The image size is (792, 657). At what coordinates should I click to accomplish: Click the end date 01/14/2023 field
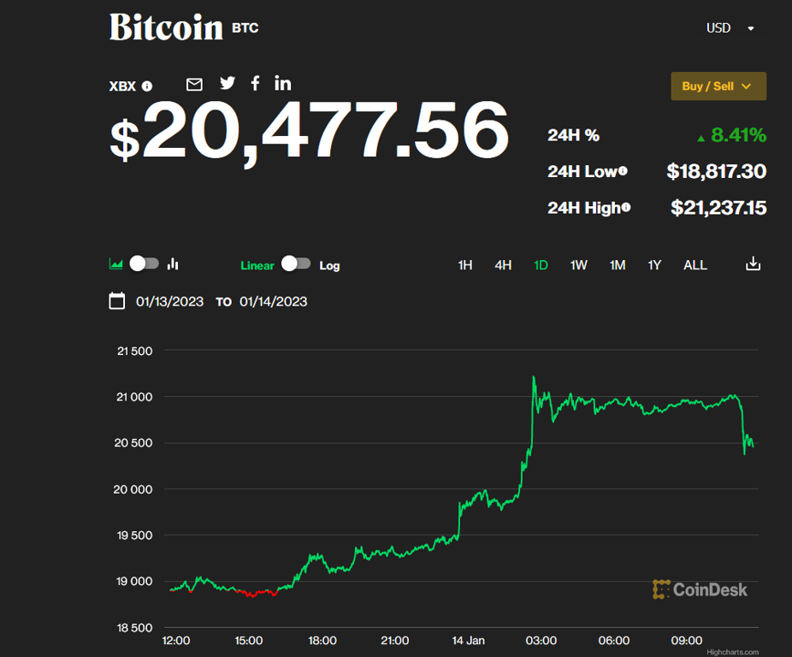point(274,301)
